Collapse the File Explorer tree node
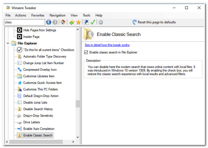The height and width of the screenshot is (148, 208). (x=8, y=43)
